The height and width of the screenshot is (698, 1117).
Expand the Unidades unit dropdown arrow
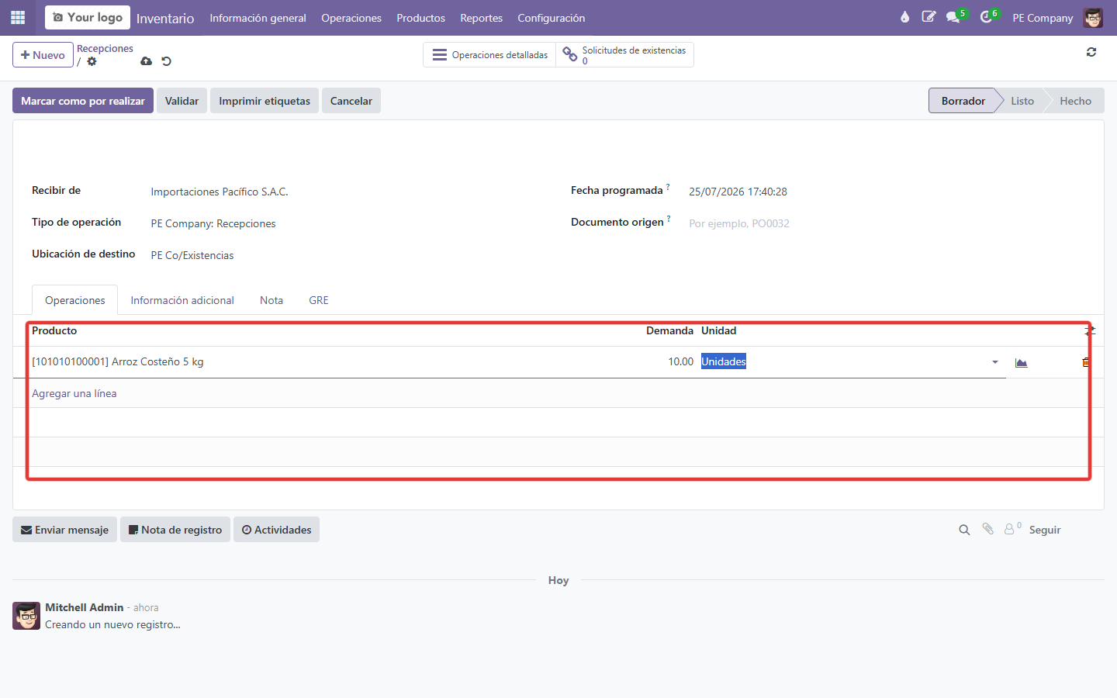(995, 362)
